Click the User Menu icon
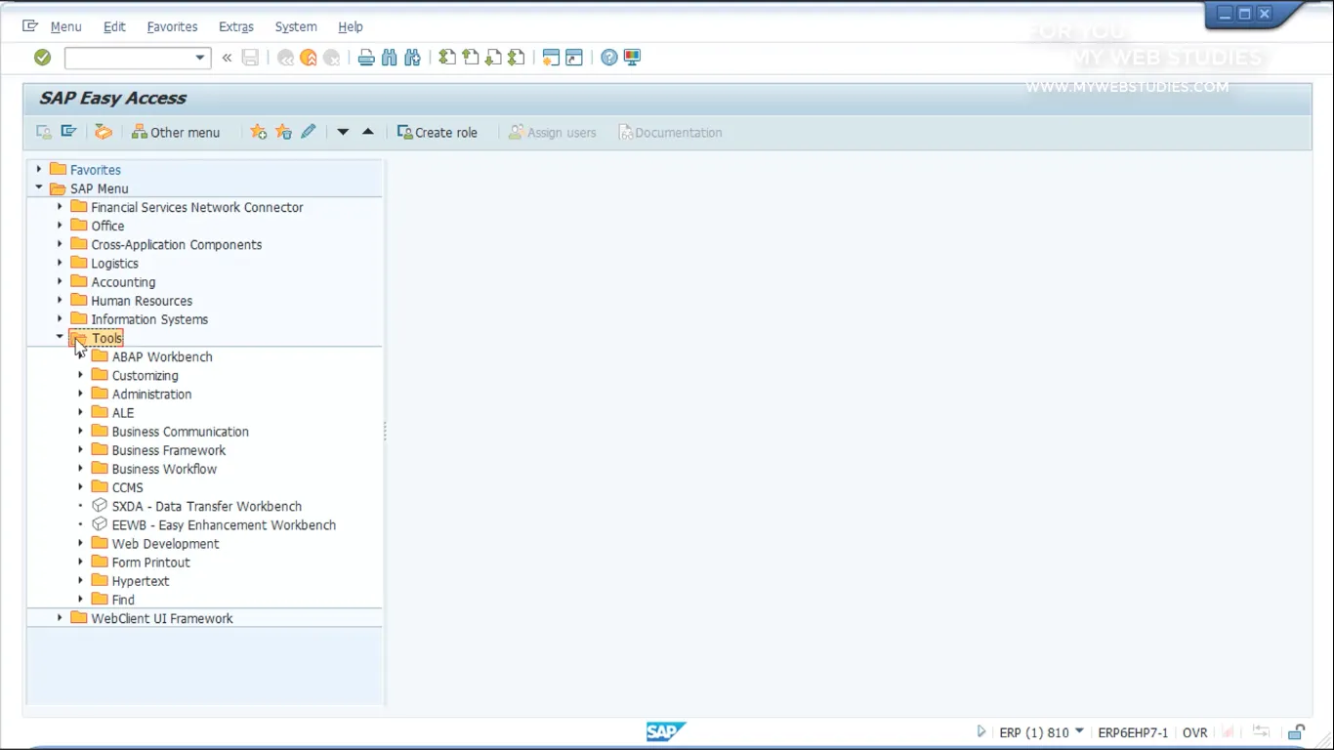This screenshot has height=750, width=1334. pos(44,132)
